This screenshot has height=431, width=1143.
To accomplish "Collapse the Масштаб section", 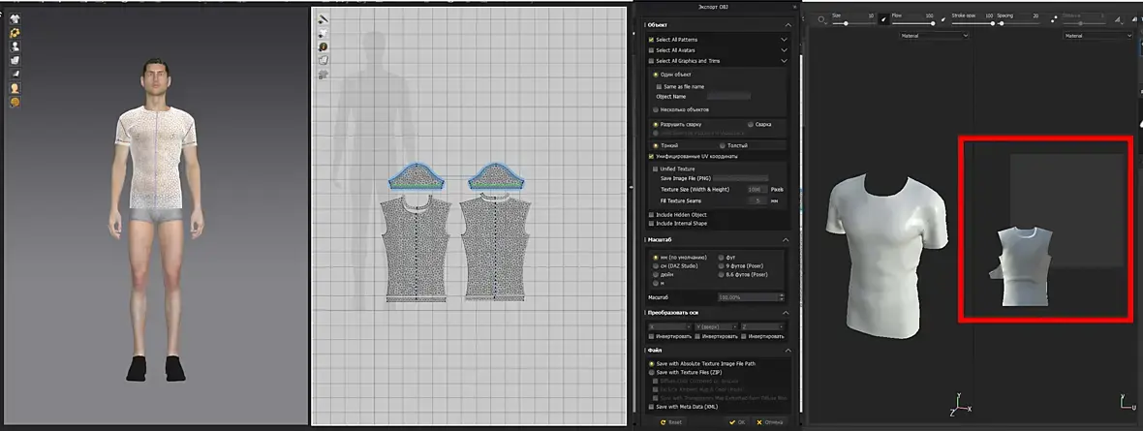I will click(x=785, y=240).
